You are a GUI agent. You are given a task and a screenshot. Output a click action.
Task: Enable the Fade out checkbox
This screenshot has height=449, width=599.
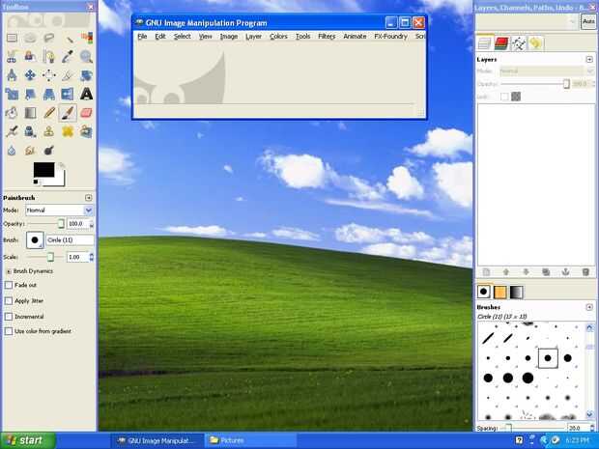[x=9, y=285]
